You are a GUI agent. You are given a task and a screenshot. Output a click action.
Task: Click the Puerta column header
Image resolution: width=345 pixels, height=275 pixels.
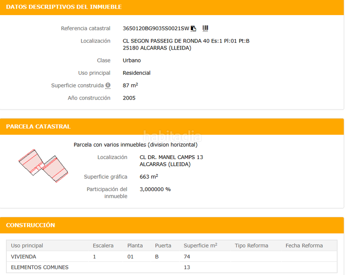[163, 246]
